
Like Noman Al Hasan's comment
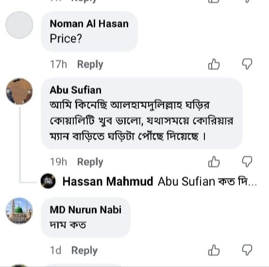coord(214,64)
